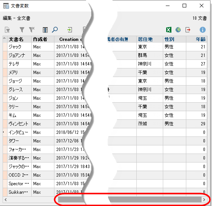
Task: Click the reset all filters icon
Action: click(32, 30)
